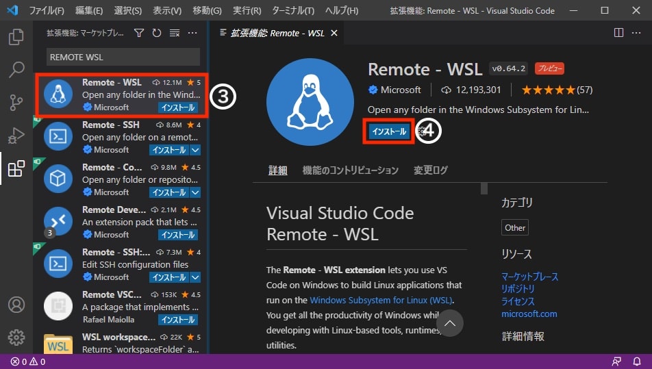Open the ターミナル(T) menu
Image resolution: width=652 pixels, height=369 pixels.
coord(293,10)
